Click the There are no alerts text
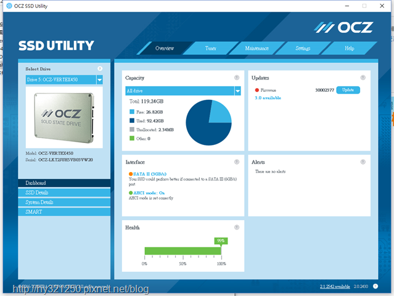Screen dimensions: 394x296 click(x=270, y=171)
